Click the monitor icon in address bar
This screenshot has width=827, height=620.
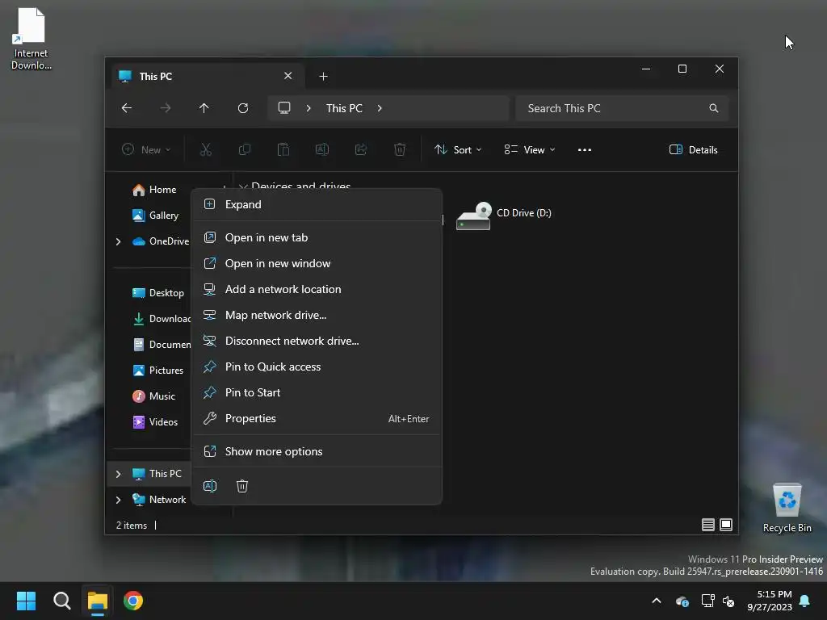click(284, 108)
